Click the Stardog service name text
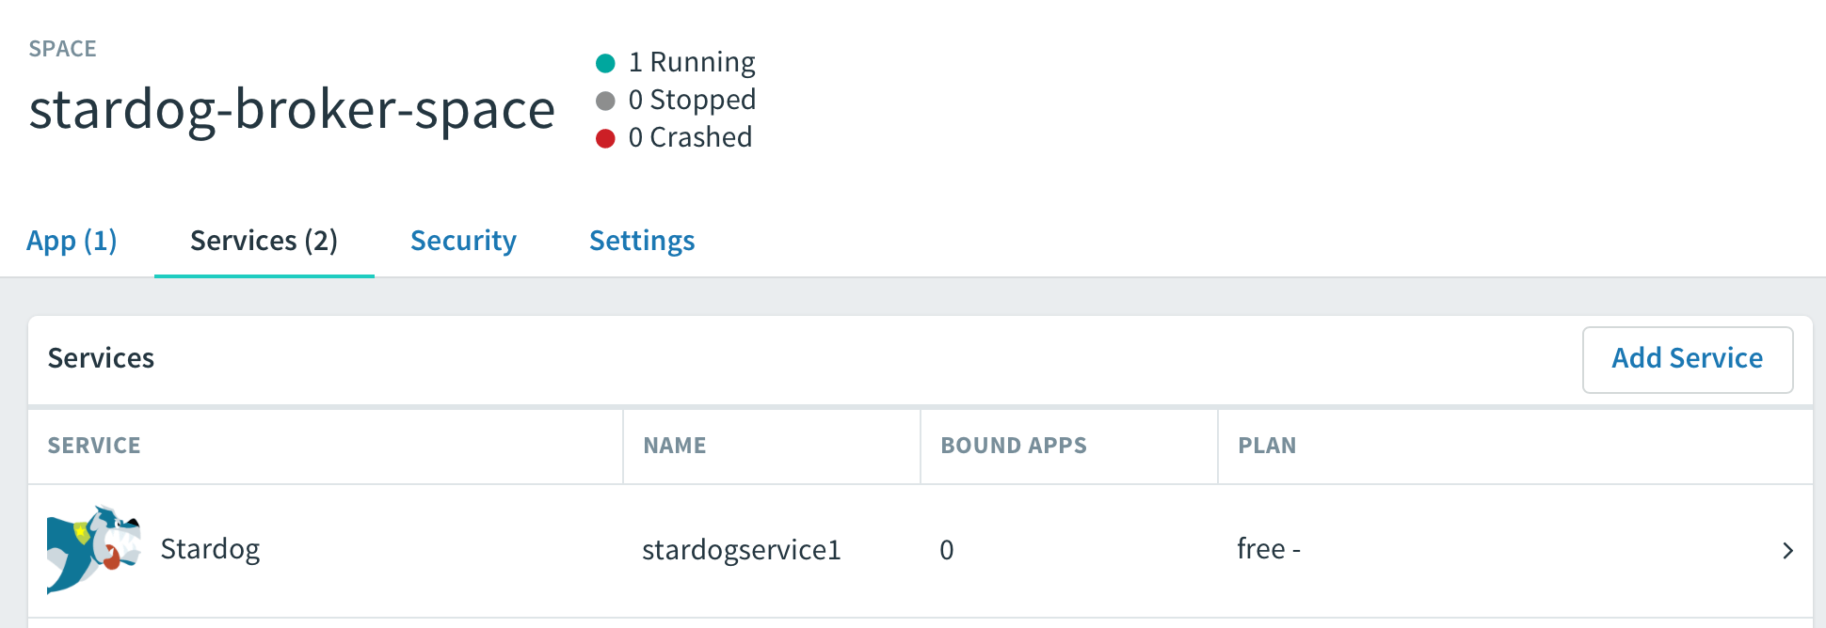This screenshot has height=628, width=1826. [x=210, y=549]
